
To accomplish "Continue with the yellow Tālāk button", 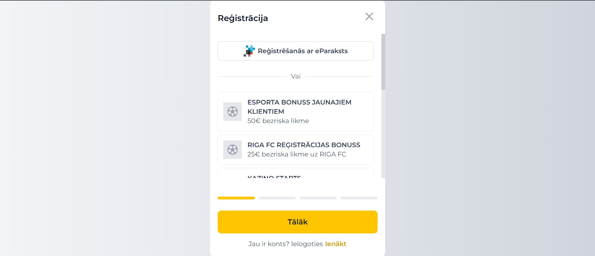I will (x=298, y=222).
